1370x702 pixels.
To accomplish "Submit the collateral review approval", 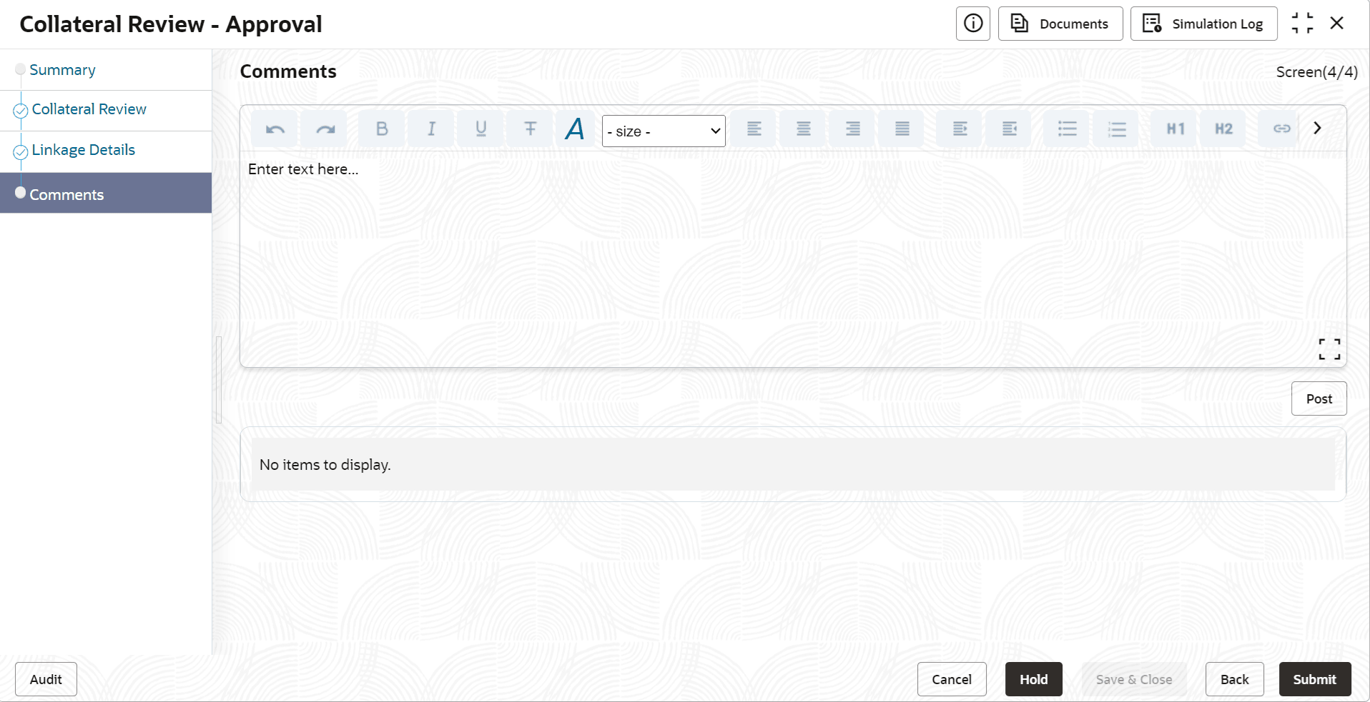I will click(1314, 679).
